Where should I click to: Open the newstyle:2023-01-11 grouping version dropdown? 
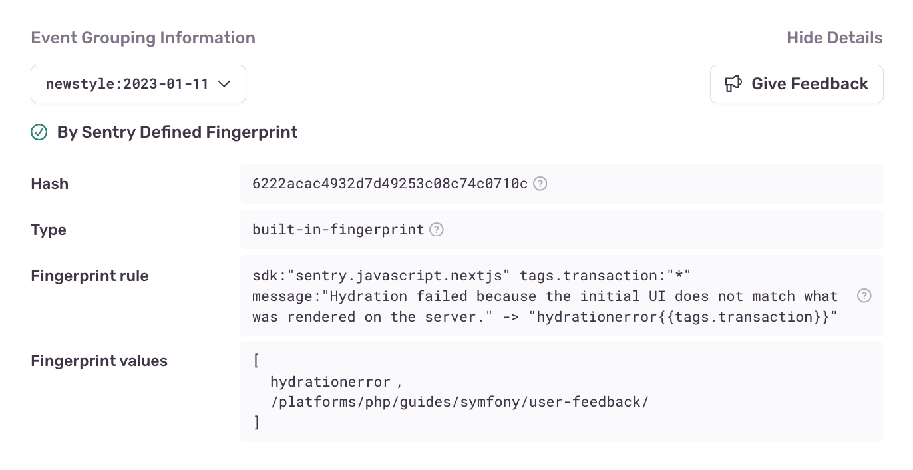pyautogui.click(x=138, y=84)
